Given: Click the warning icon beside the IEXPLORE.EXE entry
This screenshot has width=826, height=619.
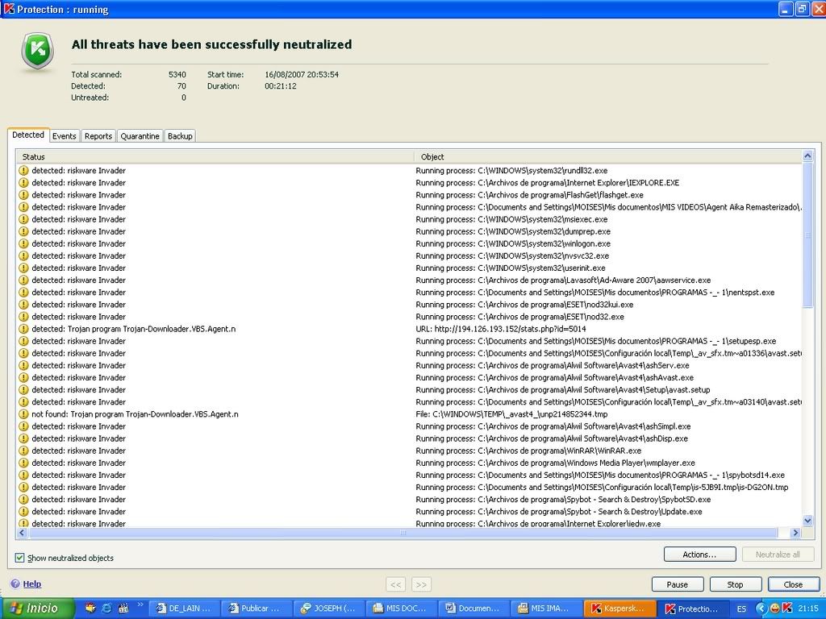Looking at the screenshot, I should (x=23, y=183).
